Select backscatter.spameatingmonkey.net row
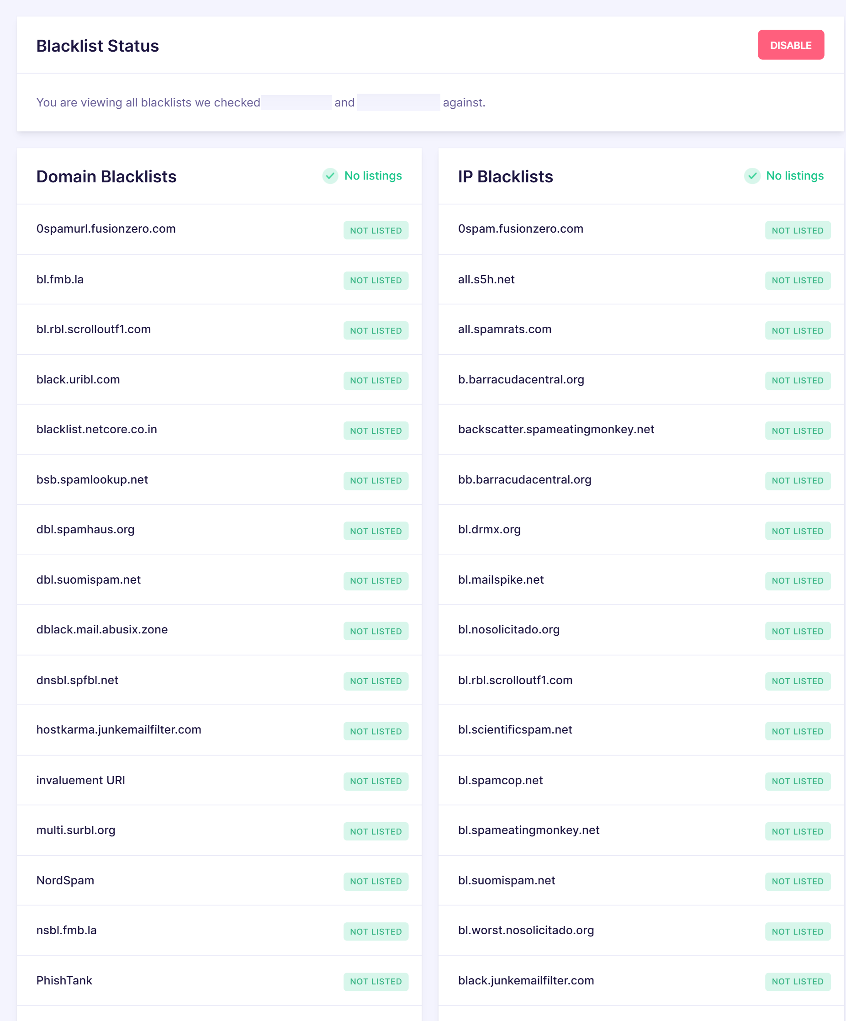Screen dimensions: 846x1021 (x=641, y=430)
